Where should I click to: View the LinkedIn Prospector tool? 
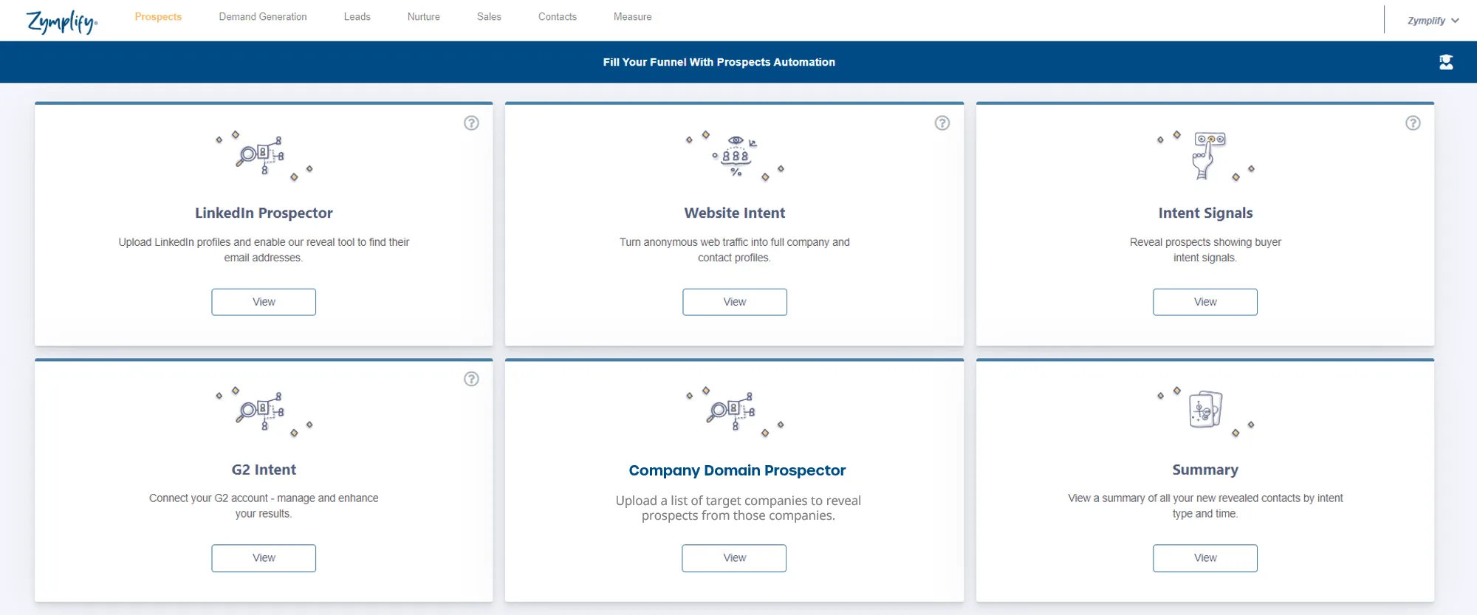[x=264, y=302]
